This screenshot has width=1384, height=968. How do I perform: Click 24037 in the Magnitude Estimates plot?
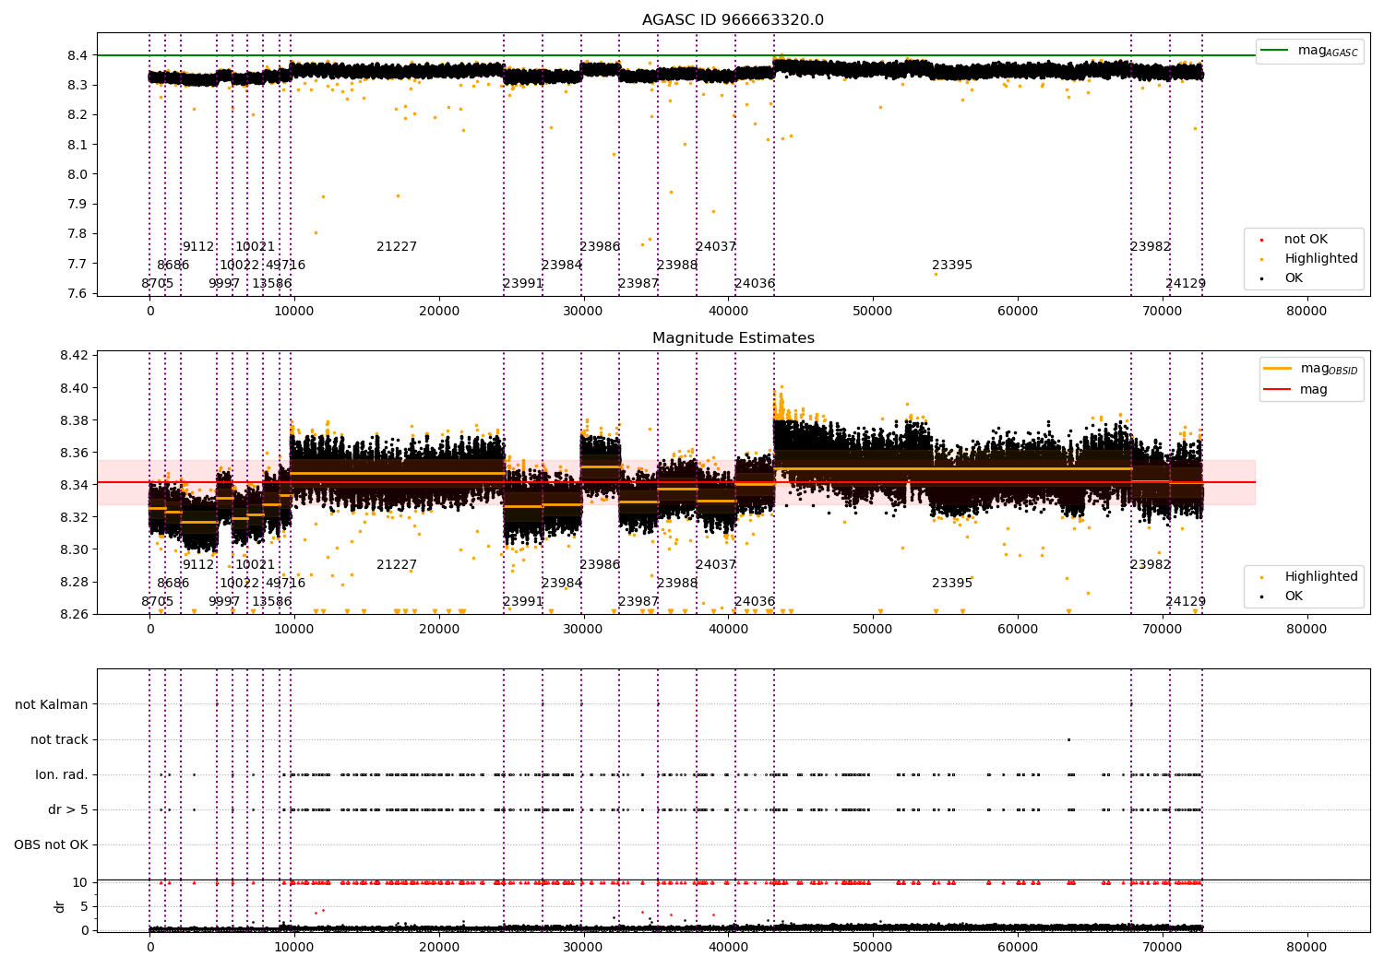click(x=716, y=565)
